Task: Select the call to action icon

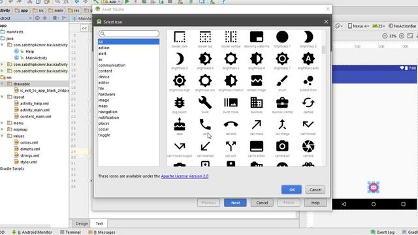Action: (x=257, y=146)
